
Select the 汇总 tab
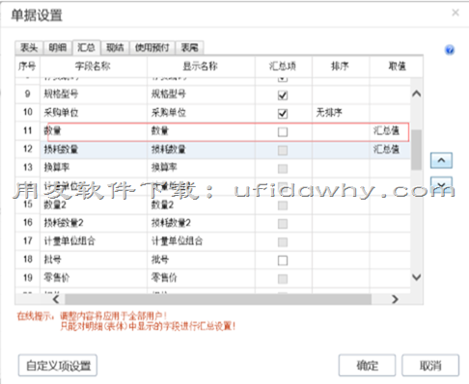(87, 47)
